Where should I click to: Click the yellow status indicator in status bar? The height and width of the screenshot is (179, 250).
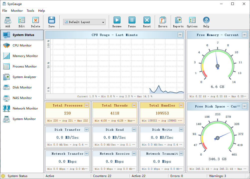click(x=3, y=176)
